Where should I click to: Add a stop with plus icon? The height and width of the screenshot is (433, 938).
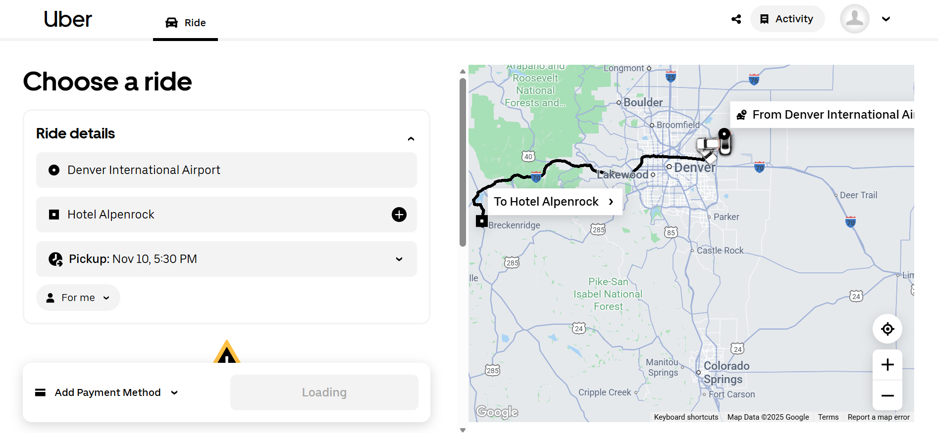coord(399,215)
